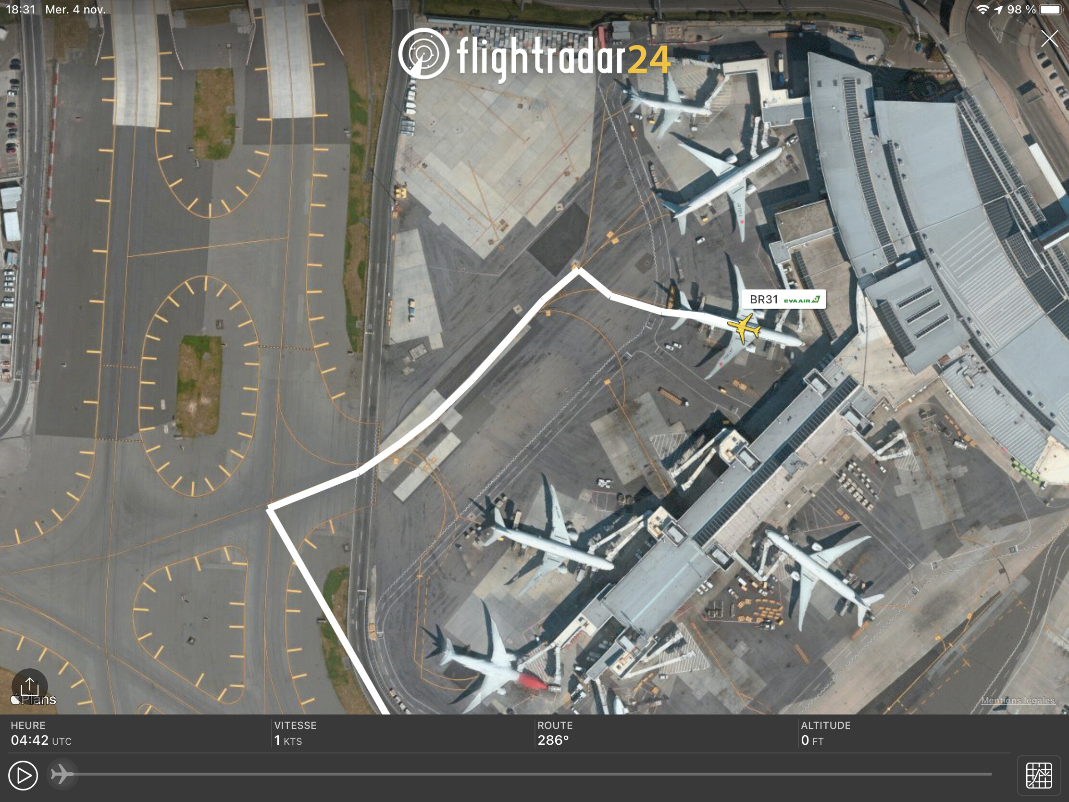Screen dimensions: 1069x802
Task: Tap the VITESSE 1 KTS readout
Action: (295, 733)
